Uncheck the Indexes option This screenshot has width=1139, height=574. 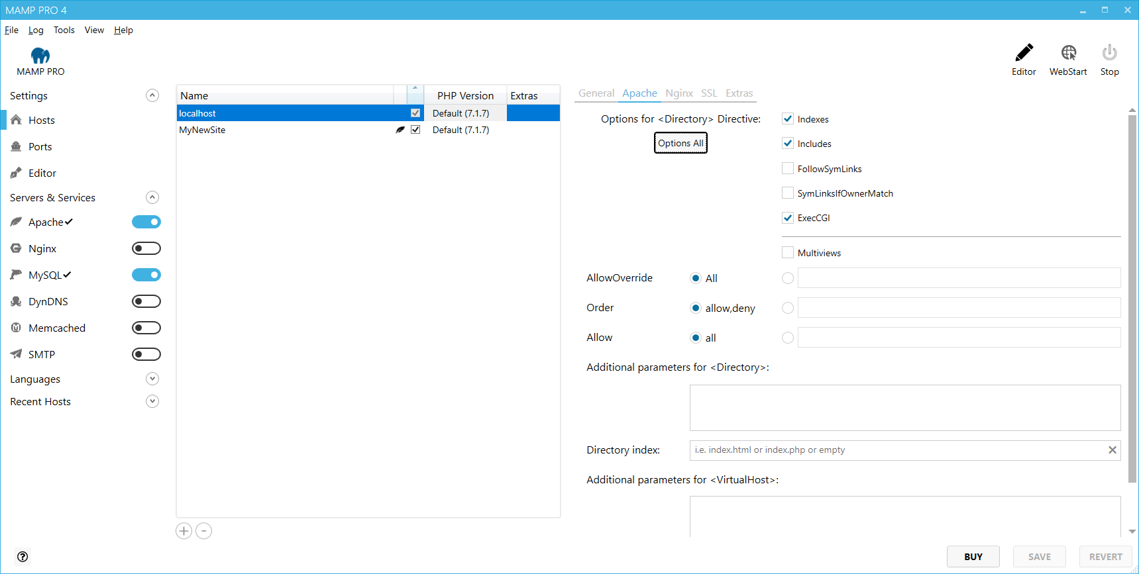pos(788,119)
